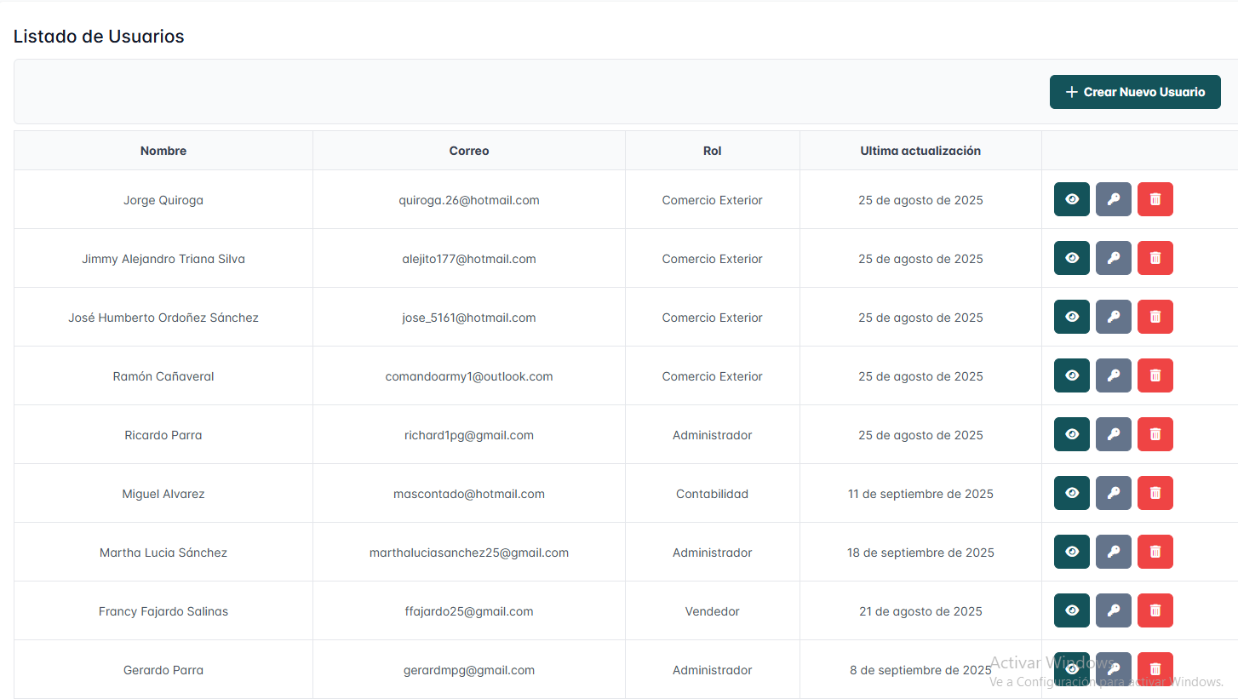This screenshot has height=699, width=1238.
Task: Delete Francy Fajardo Salinas user
Action: 1155,610
